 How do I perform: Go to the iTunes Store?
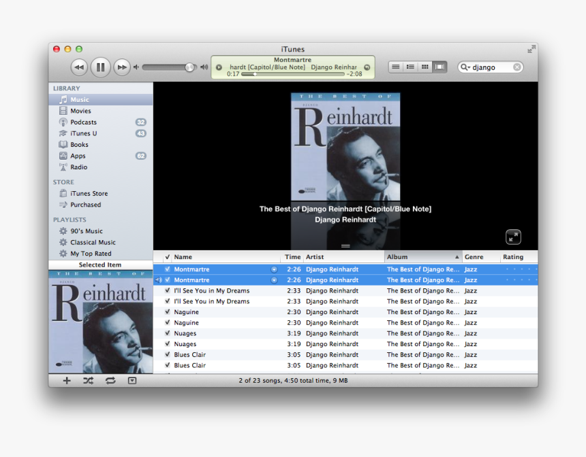click(x=101, y=193)
